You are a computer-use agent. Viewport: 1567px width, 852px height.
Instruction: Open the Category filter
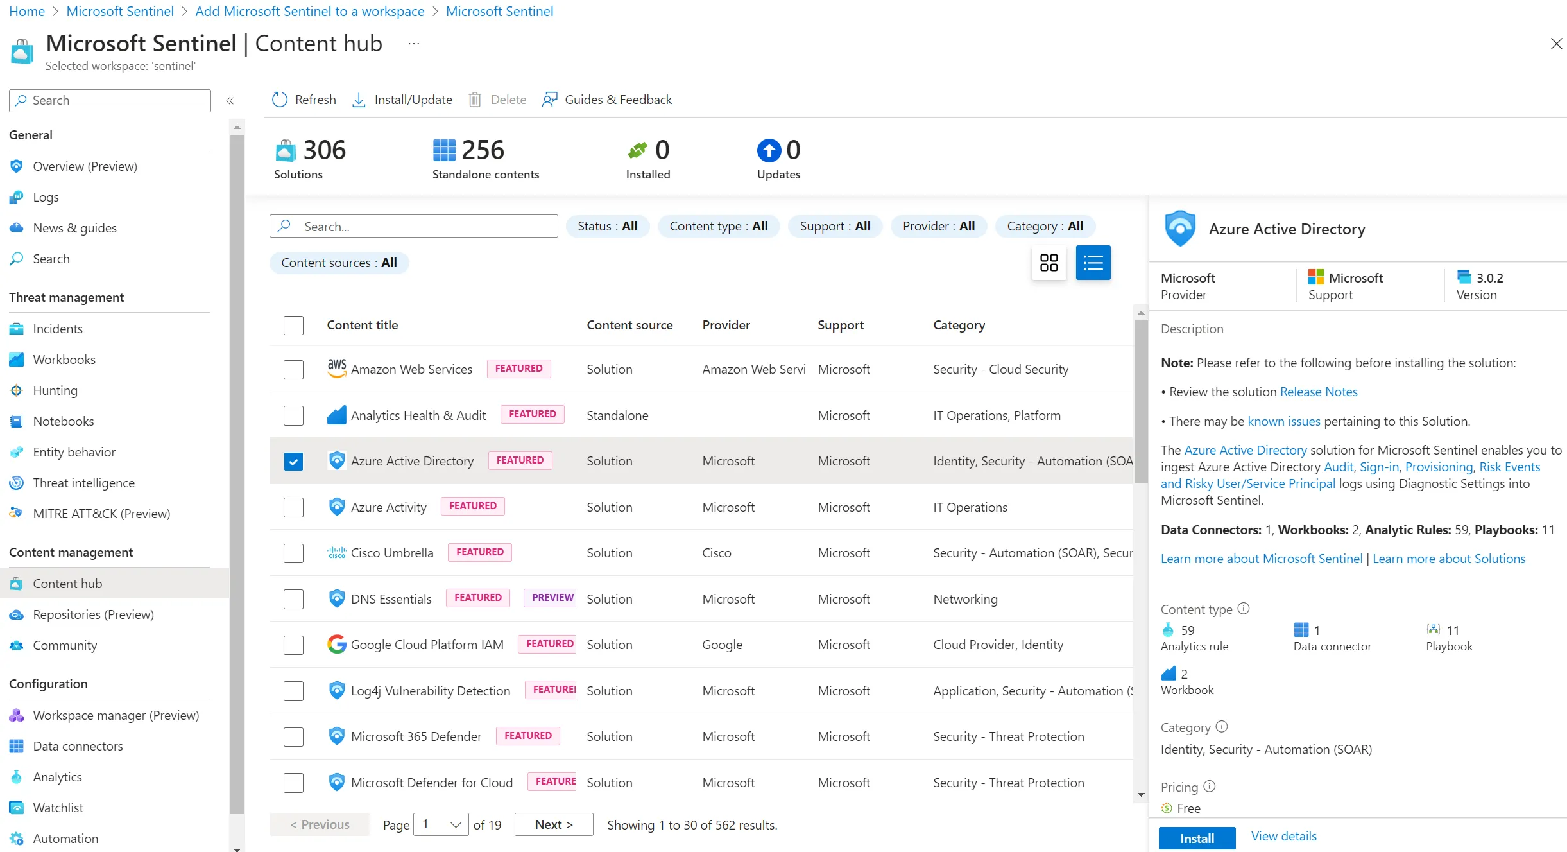click(x=1044, y=226)
